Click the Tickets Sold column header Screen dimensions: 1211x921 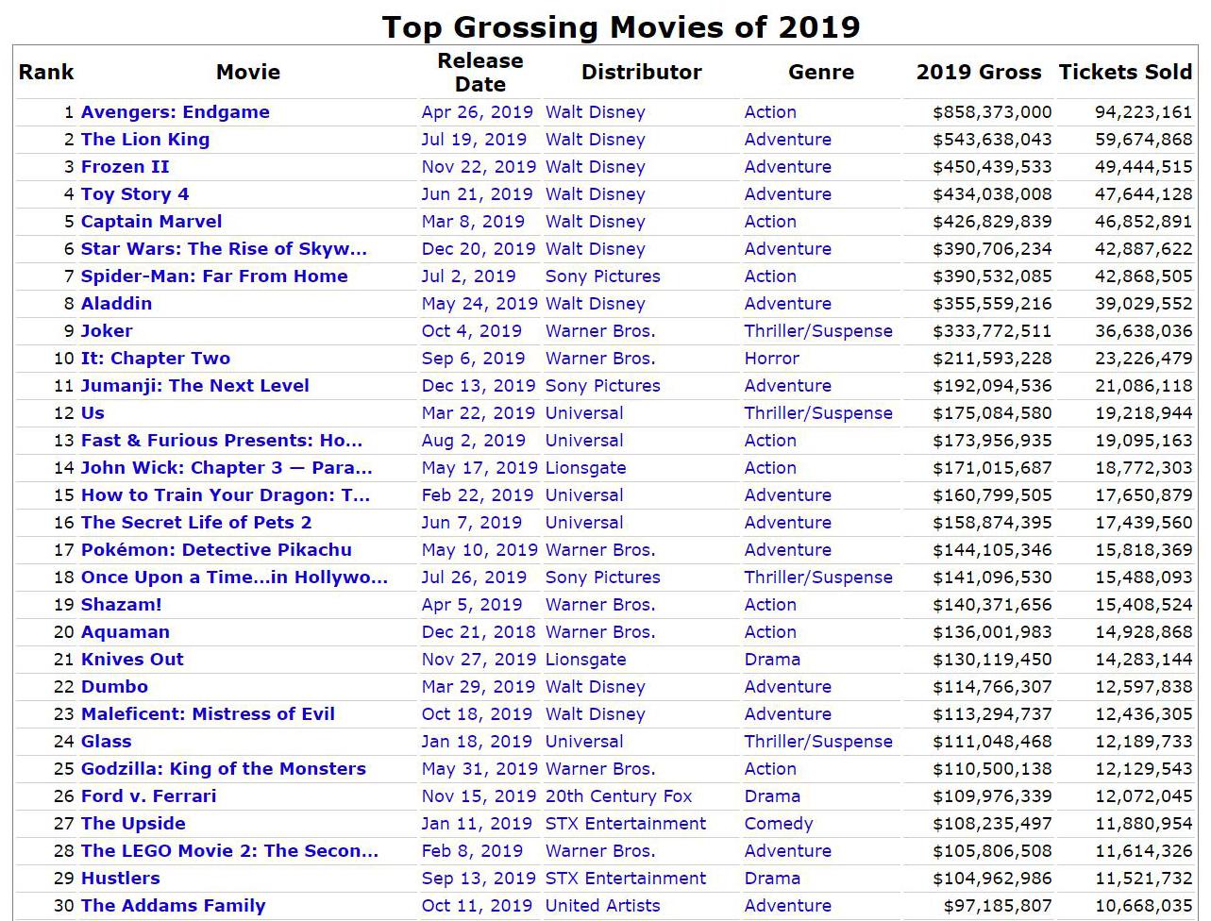1125,72
